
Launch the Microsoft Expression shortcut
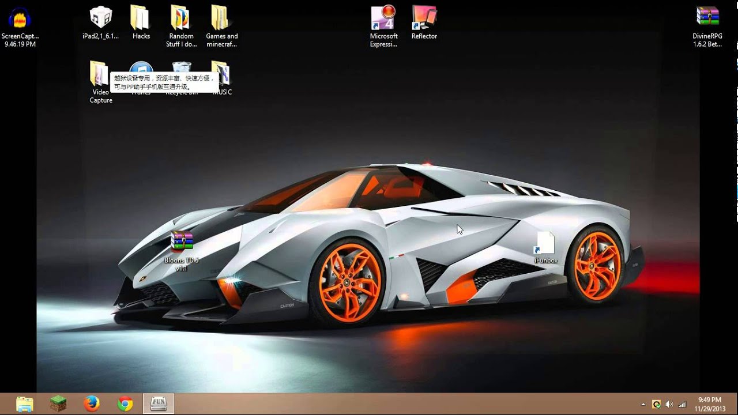coord(383,19)
